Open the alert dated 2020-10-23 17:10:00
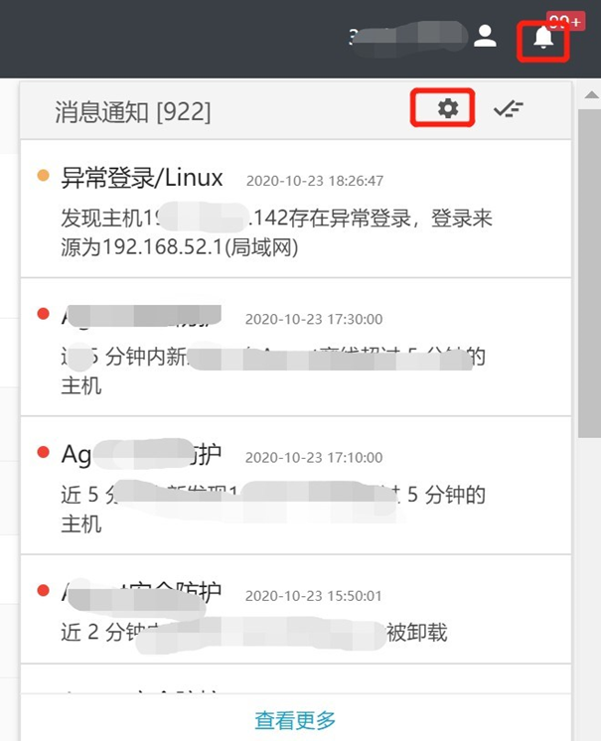 click(296, 486)
